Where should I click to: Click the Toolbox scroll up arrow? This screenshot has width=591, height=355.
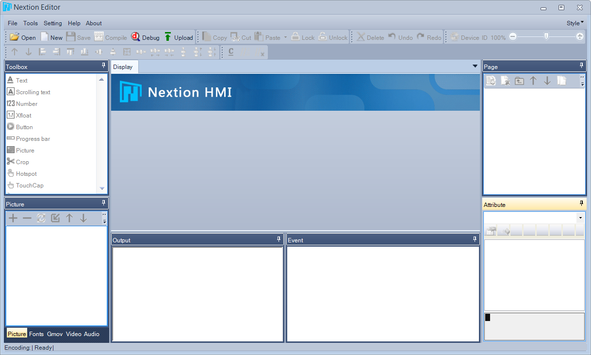click(x=101, y=79)
